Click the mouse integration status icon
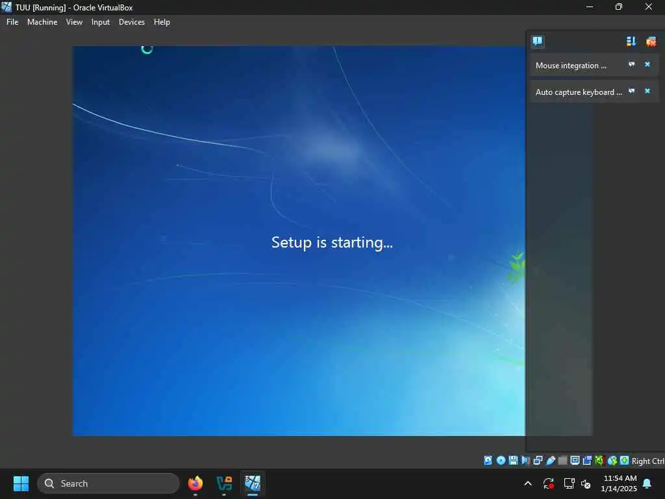The height and width of the screenshot is (499, 665). click(612, 461)
